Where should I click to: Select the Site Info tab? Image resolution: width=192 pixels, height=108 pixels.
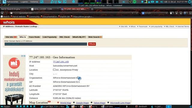[x=11, y=37]
